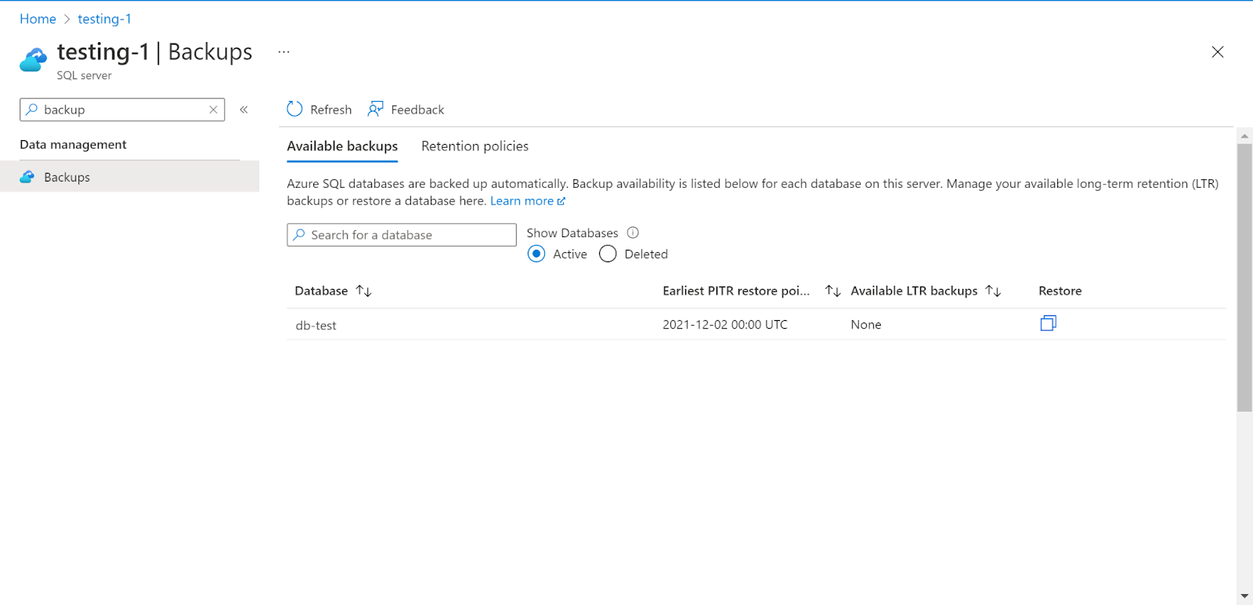Open the more options ellipsis menu
Screen dimensions: 1253x605
(283, 52)
